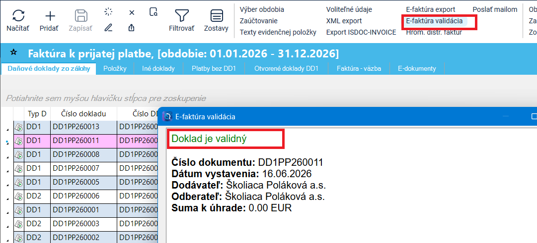Click the share/export upload icon
This screenshot has height=243, width=537.
132,28
